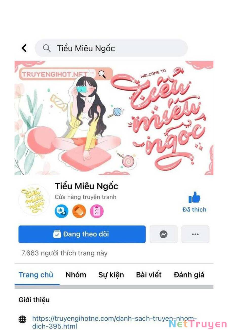The width and height of the screenshot is (228, 330).
Task: Open the round page profile picture
Action: (34, 200)
